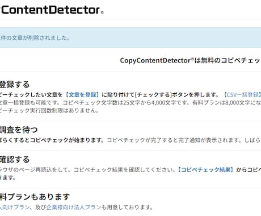Select the heading 料プランもあります

[x=35, y=197]
